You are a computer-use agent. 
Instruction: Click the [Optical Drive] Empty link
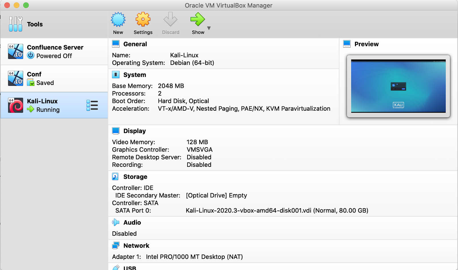[216, 195]
